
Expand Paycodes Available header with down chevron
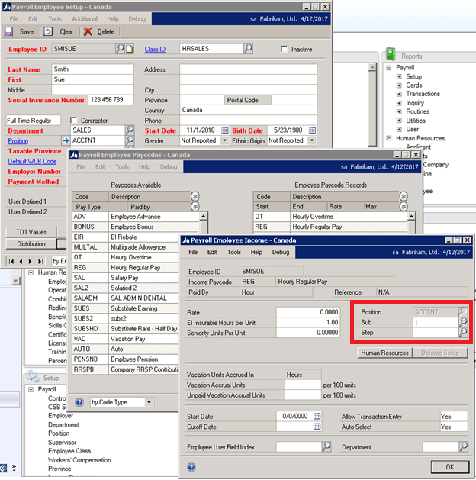[x=195, y=207]
